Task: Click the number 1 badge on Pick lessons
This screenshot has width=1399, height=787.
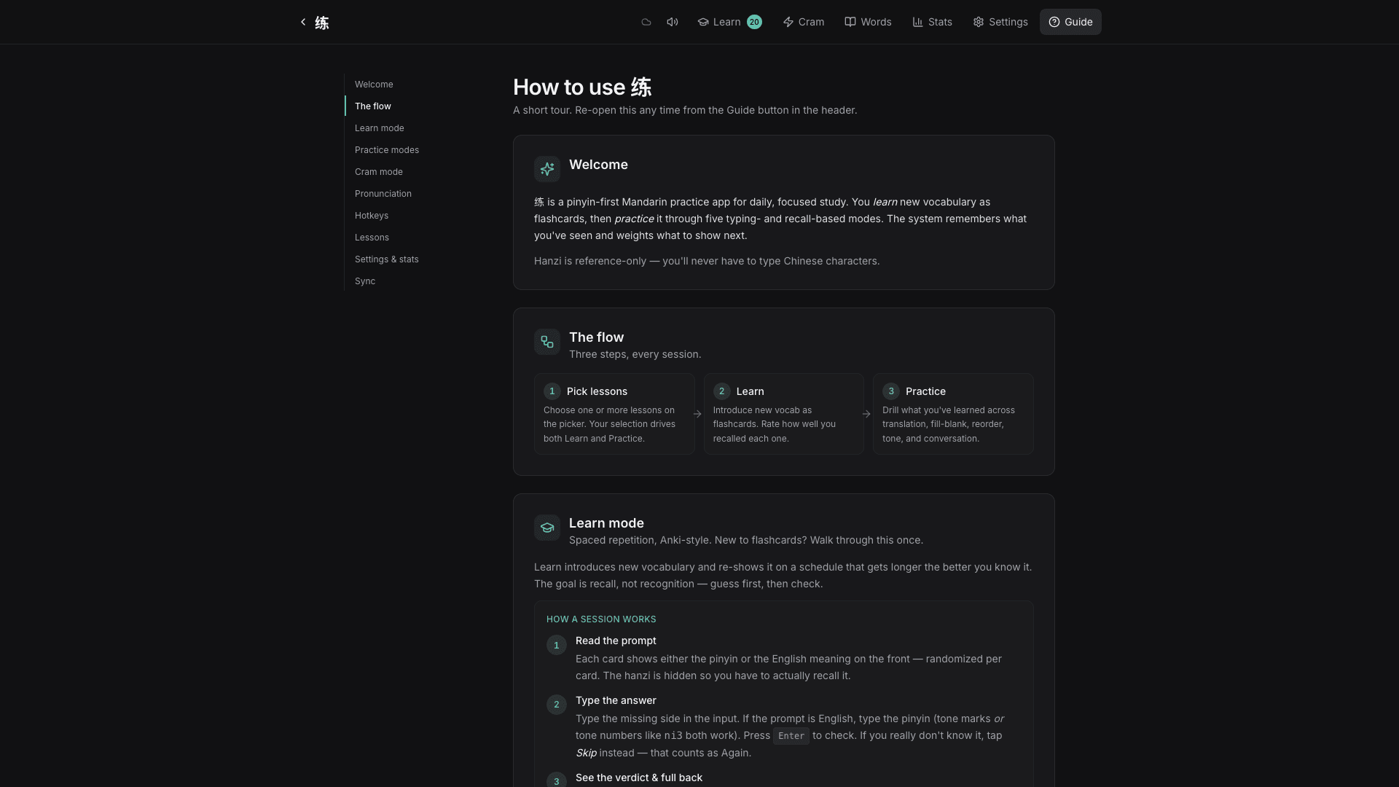Action: 552,391
